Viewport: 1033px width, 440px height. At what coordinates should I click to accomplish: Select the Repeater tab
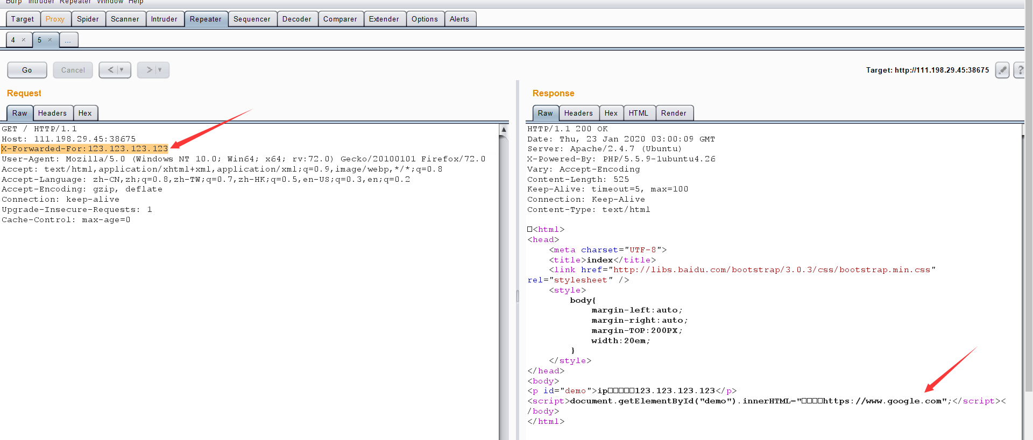206,19
